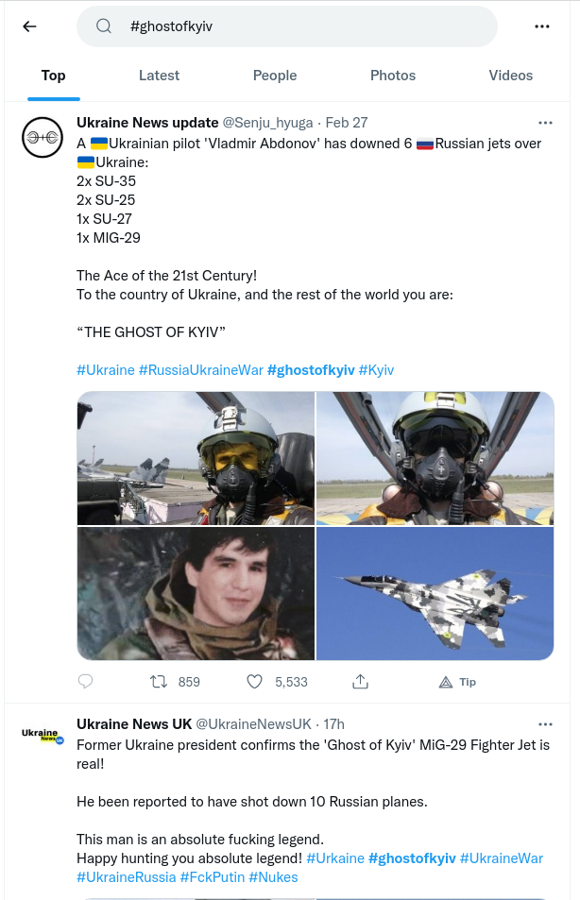Open the search options three-dot menu

(x=542, y=26)
